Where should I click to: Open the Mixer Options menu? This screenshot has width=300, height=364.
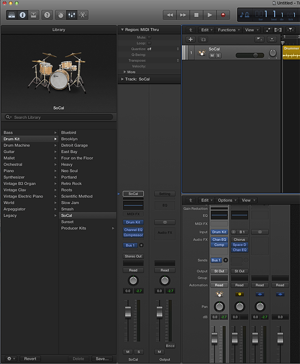coord(227,200)
